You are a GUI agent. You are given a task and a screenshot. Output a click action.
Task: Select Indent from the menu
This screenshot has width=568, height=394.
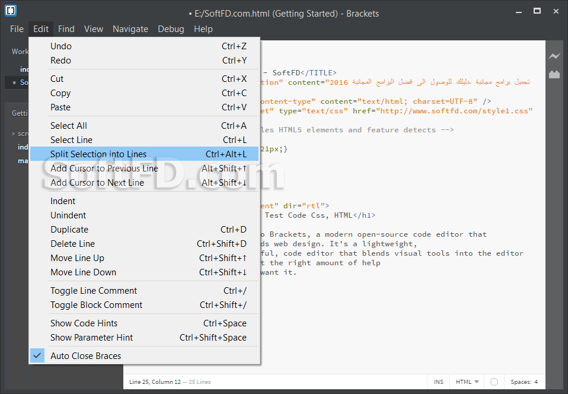tap(144, 201)
